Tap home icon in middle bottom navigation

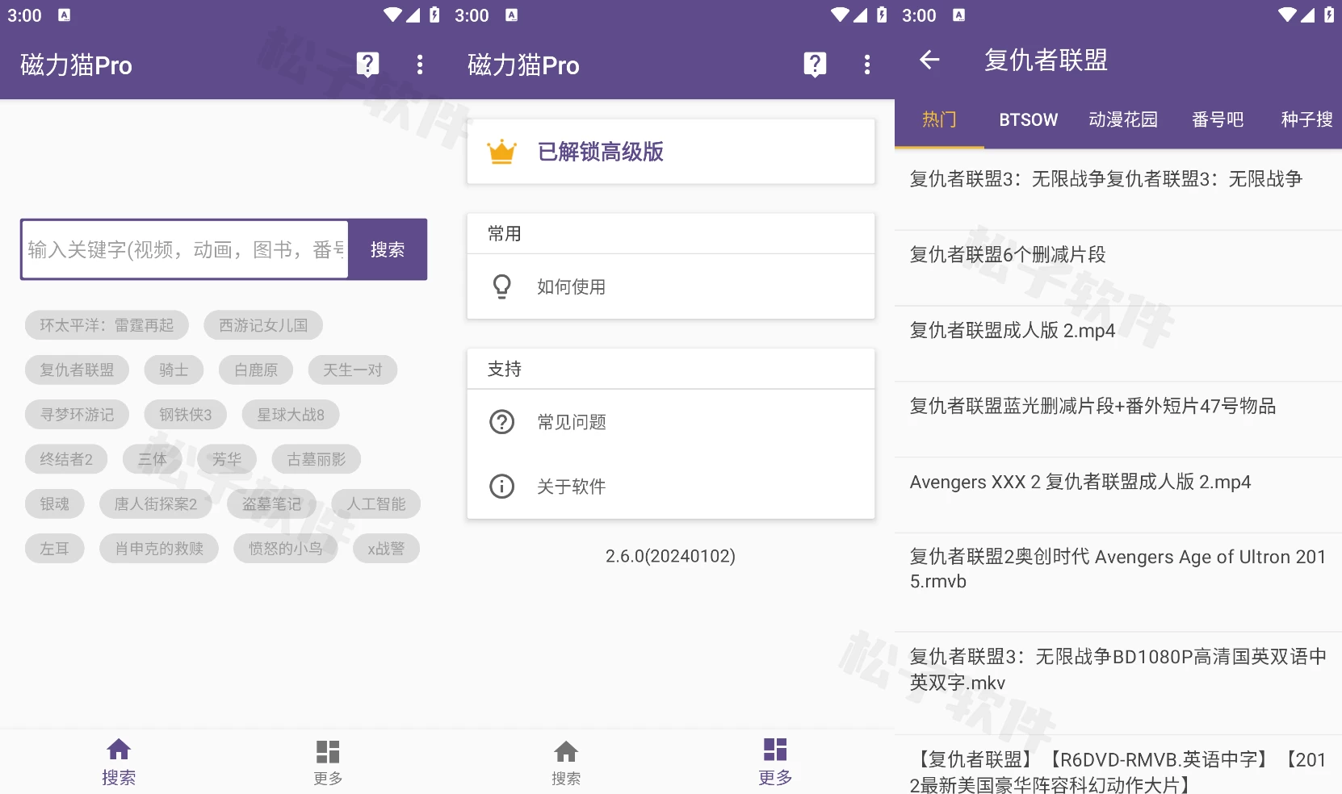click(566, 751)
